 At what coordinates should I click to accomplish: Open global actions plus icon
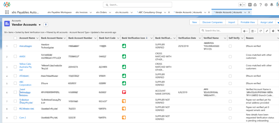click(x=250, y=5)
